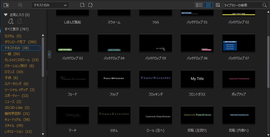The image size is (270, 137).
Task: Select the バックドロップ 01 thumbnail
Action: [x=197, y=12]
